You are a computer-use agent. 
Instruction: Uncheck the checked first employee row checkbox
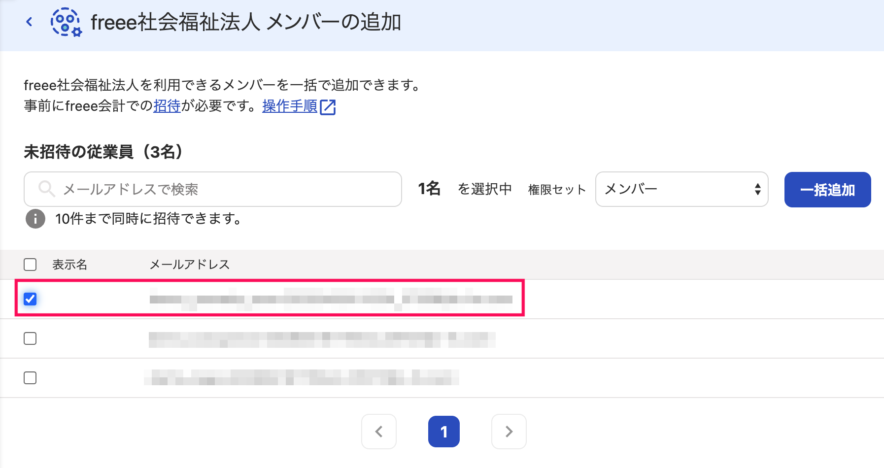point(30,299)
